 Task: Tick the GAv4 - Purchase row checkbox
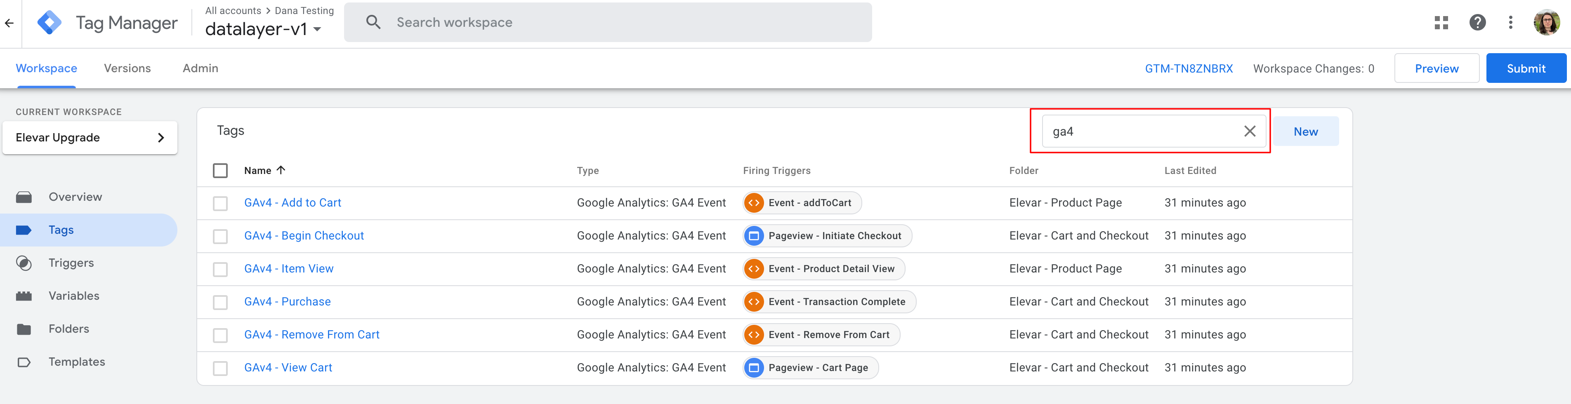tap(220, 302)
